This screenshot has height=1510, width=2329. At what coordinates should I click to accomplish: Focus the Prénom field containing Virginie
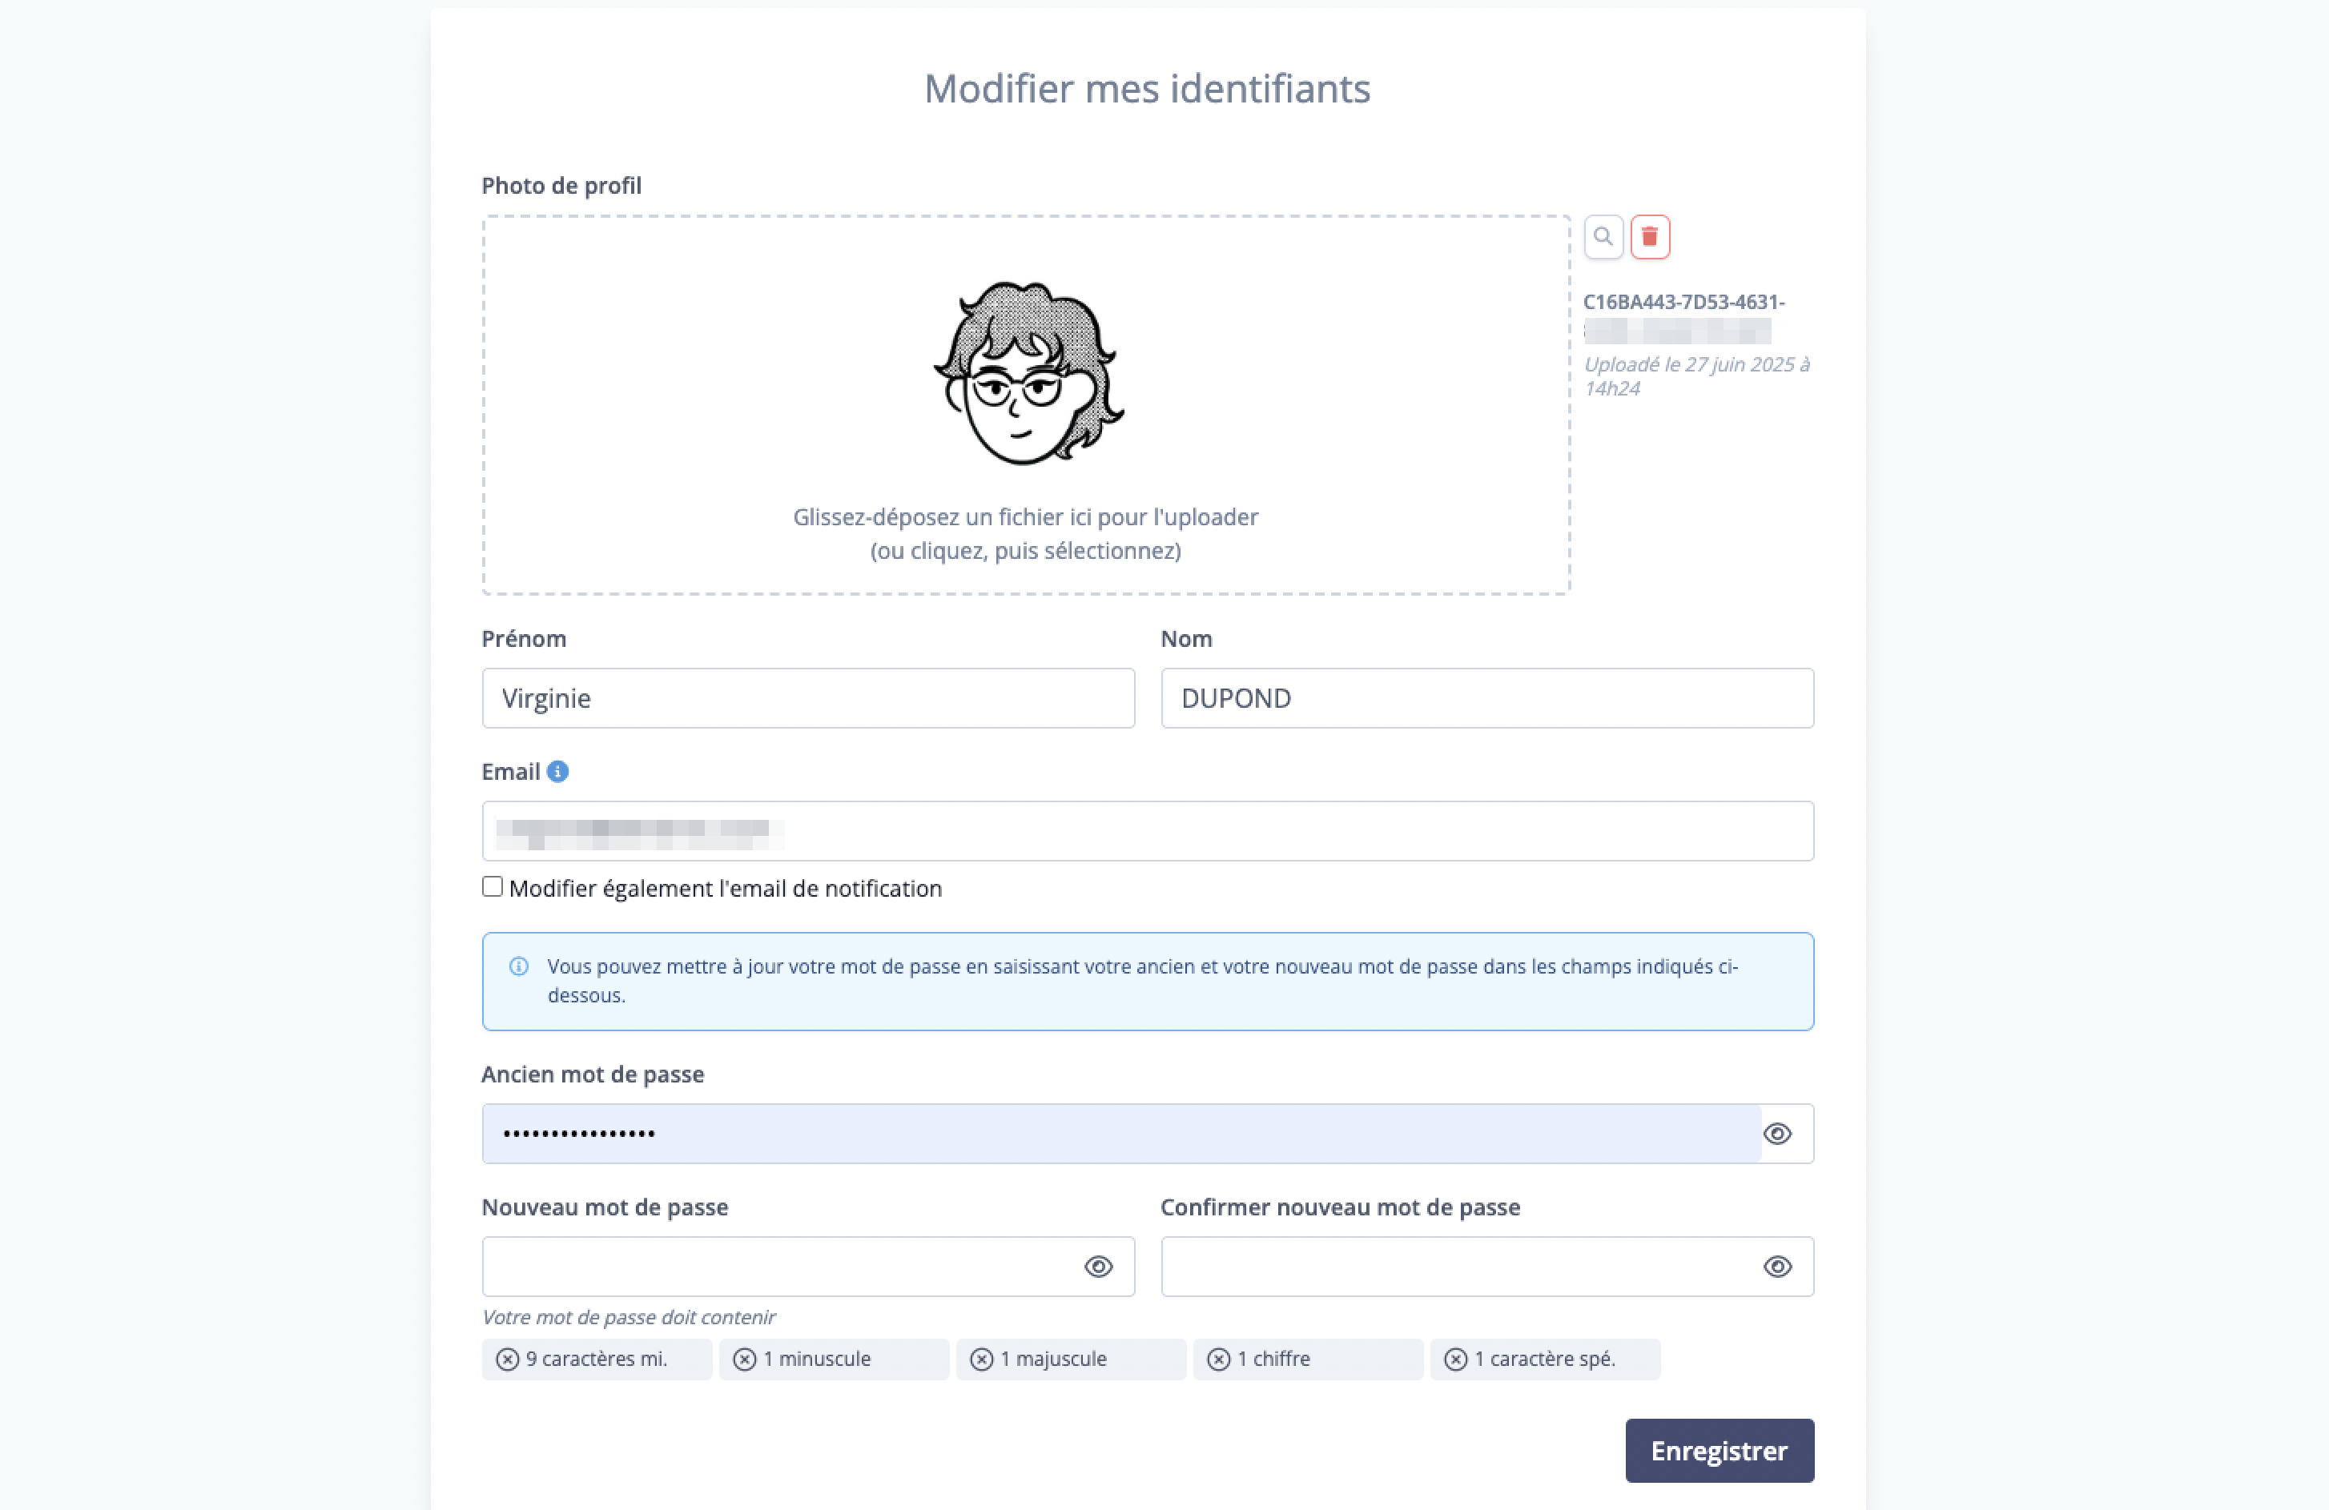(x=808, y=698)
